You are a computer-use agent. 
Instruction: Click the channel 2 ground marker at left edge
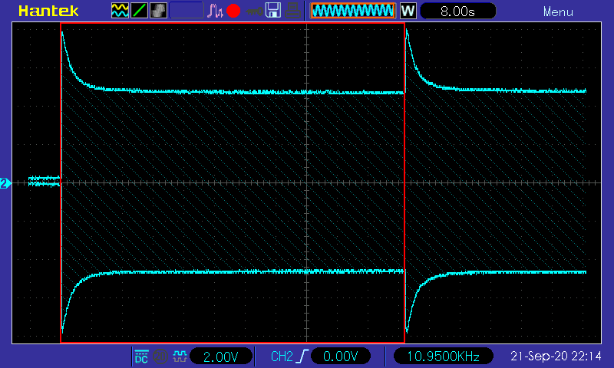[x=5, y=183]
